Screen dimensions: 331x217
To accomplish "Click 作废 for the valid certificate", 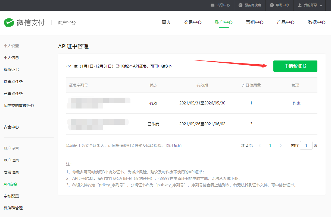I will point(296,103).
